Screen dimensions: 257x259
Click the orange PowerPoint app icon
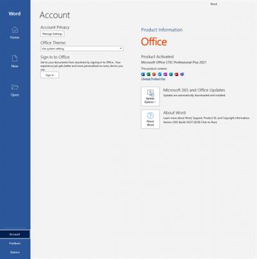[x=154, y=74]
